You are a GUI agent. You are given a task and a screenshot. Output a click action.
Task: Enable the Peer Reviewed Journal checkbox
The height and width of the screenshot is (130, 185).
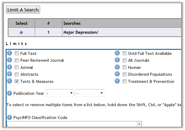click(x=16, y=60)
